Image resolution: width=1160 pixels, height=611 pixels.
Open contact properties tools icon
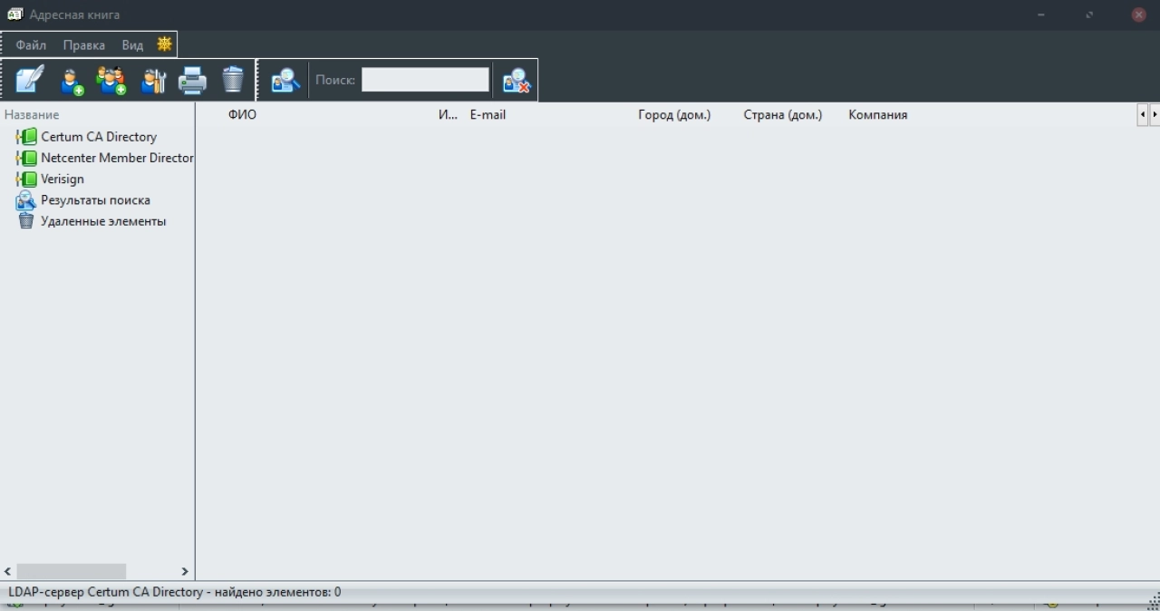(x=154, y=81)
